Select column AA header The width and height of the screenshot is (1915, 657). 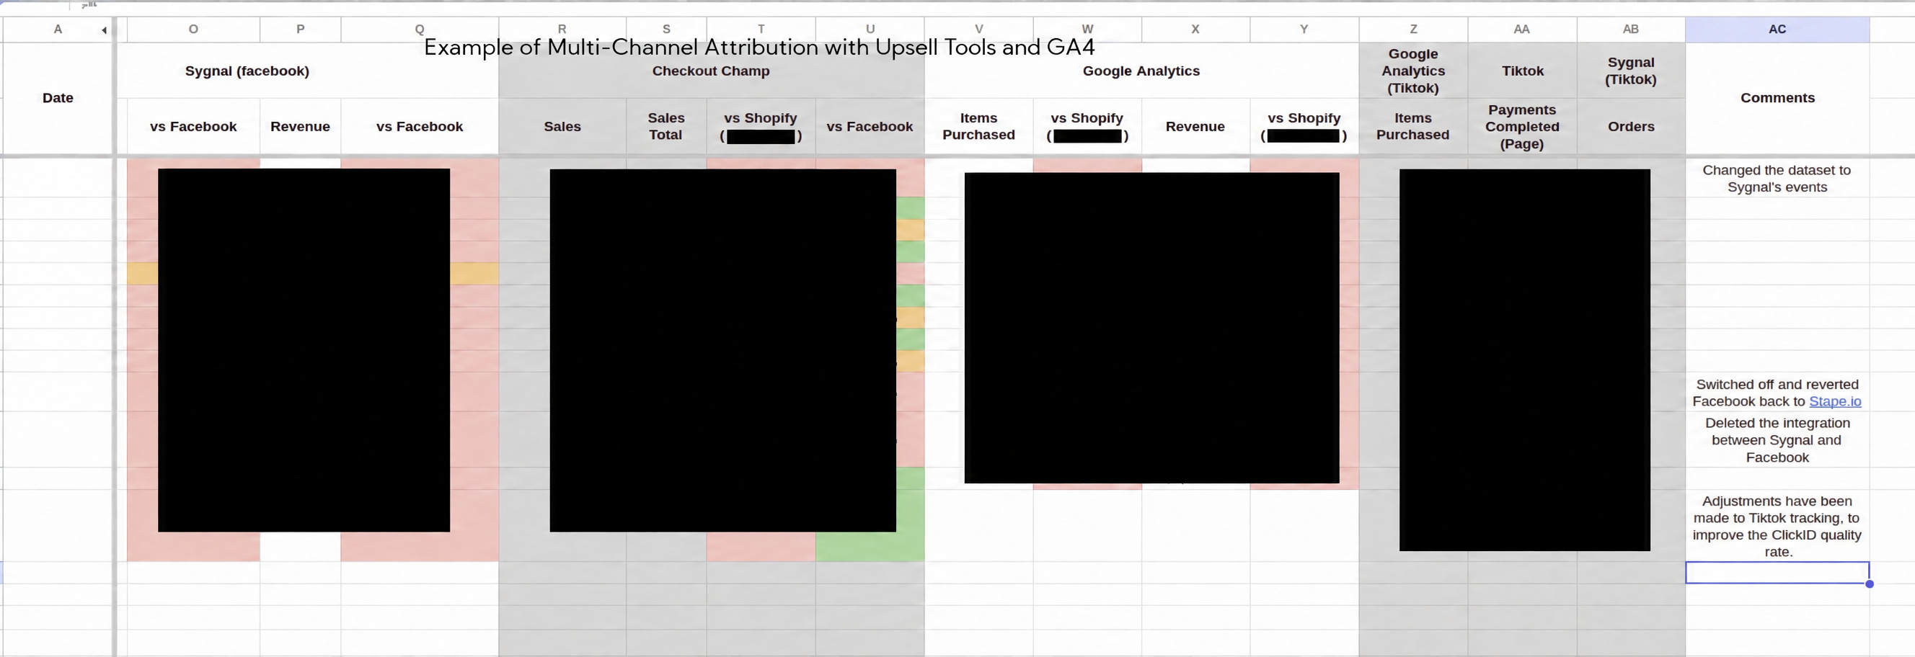[x=1522, y=29]
